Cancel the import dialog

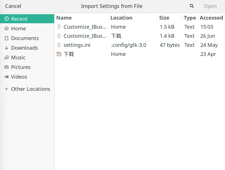click(13, 6)
